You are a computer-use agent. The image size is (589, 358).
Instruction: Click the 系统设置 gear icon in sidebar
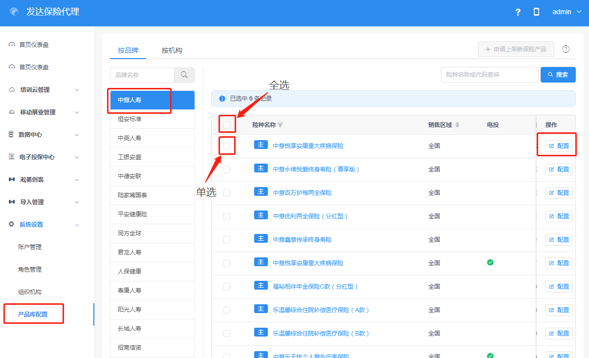pos(11,225)
